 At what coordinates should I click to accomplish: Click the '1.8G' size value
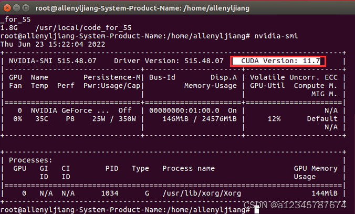9,28
